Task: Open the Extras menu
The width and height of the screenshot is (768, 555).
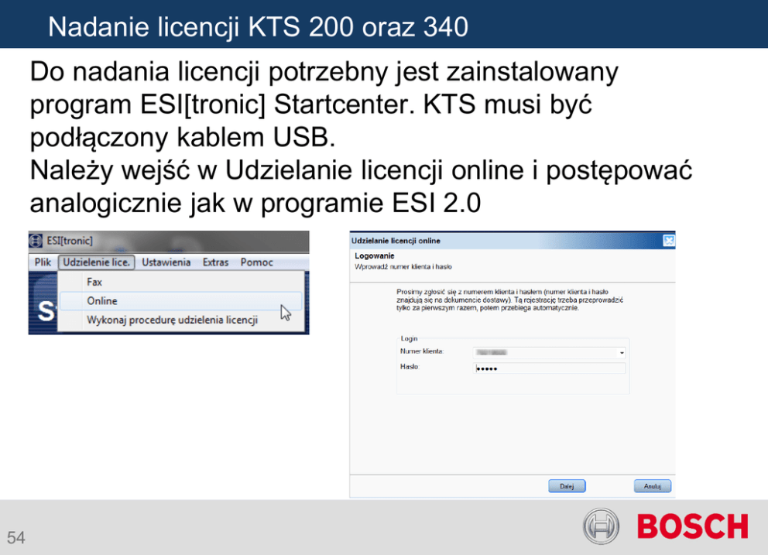Action: point(215,262)
